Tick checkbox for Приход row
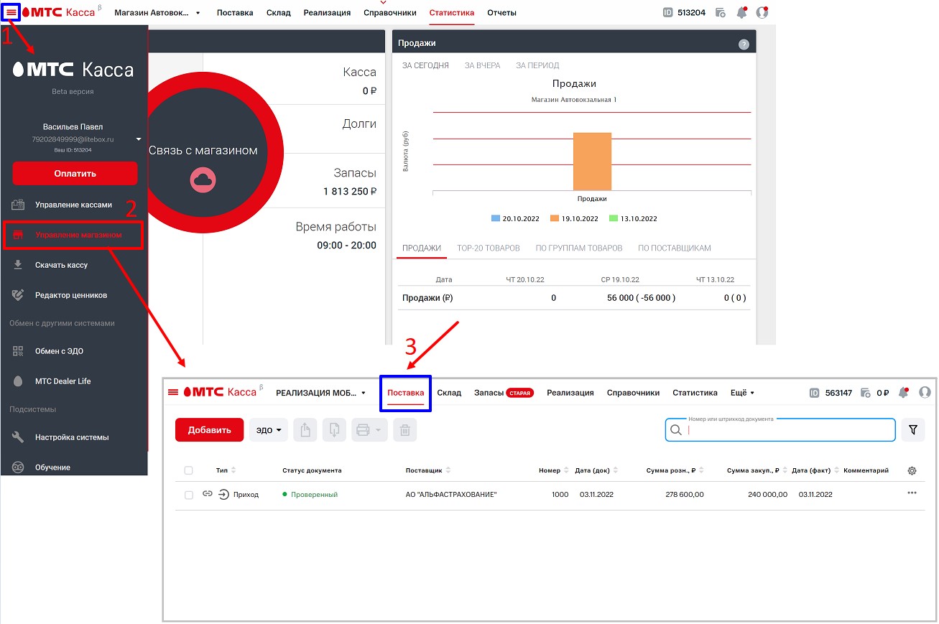 [x=189, y=495]
